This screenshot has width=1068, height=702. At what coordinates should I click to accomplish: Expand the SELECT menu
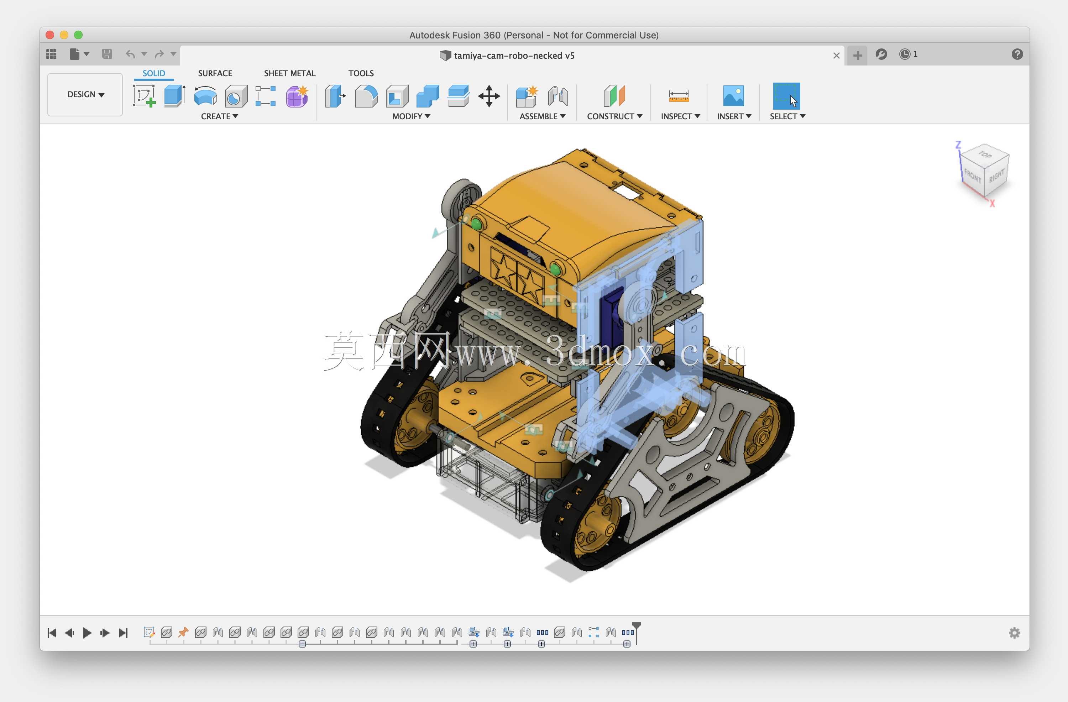pyautogui.click(x=787, y=116)
